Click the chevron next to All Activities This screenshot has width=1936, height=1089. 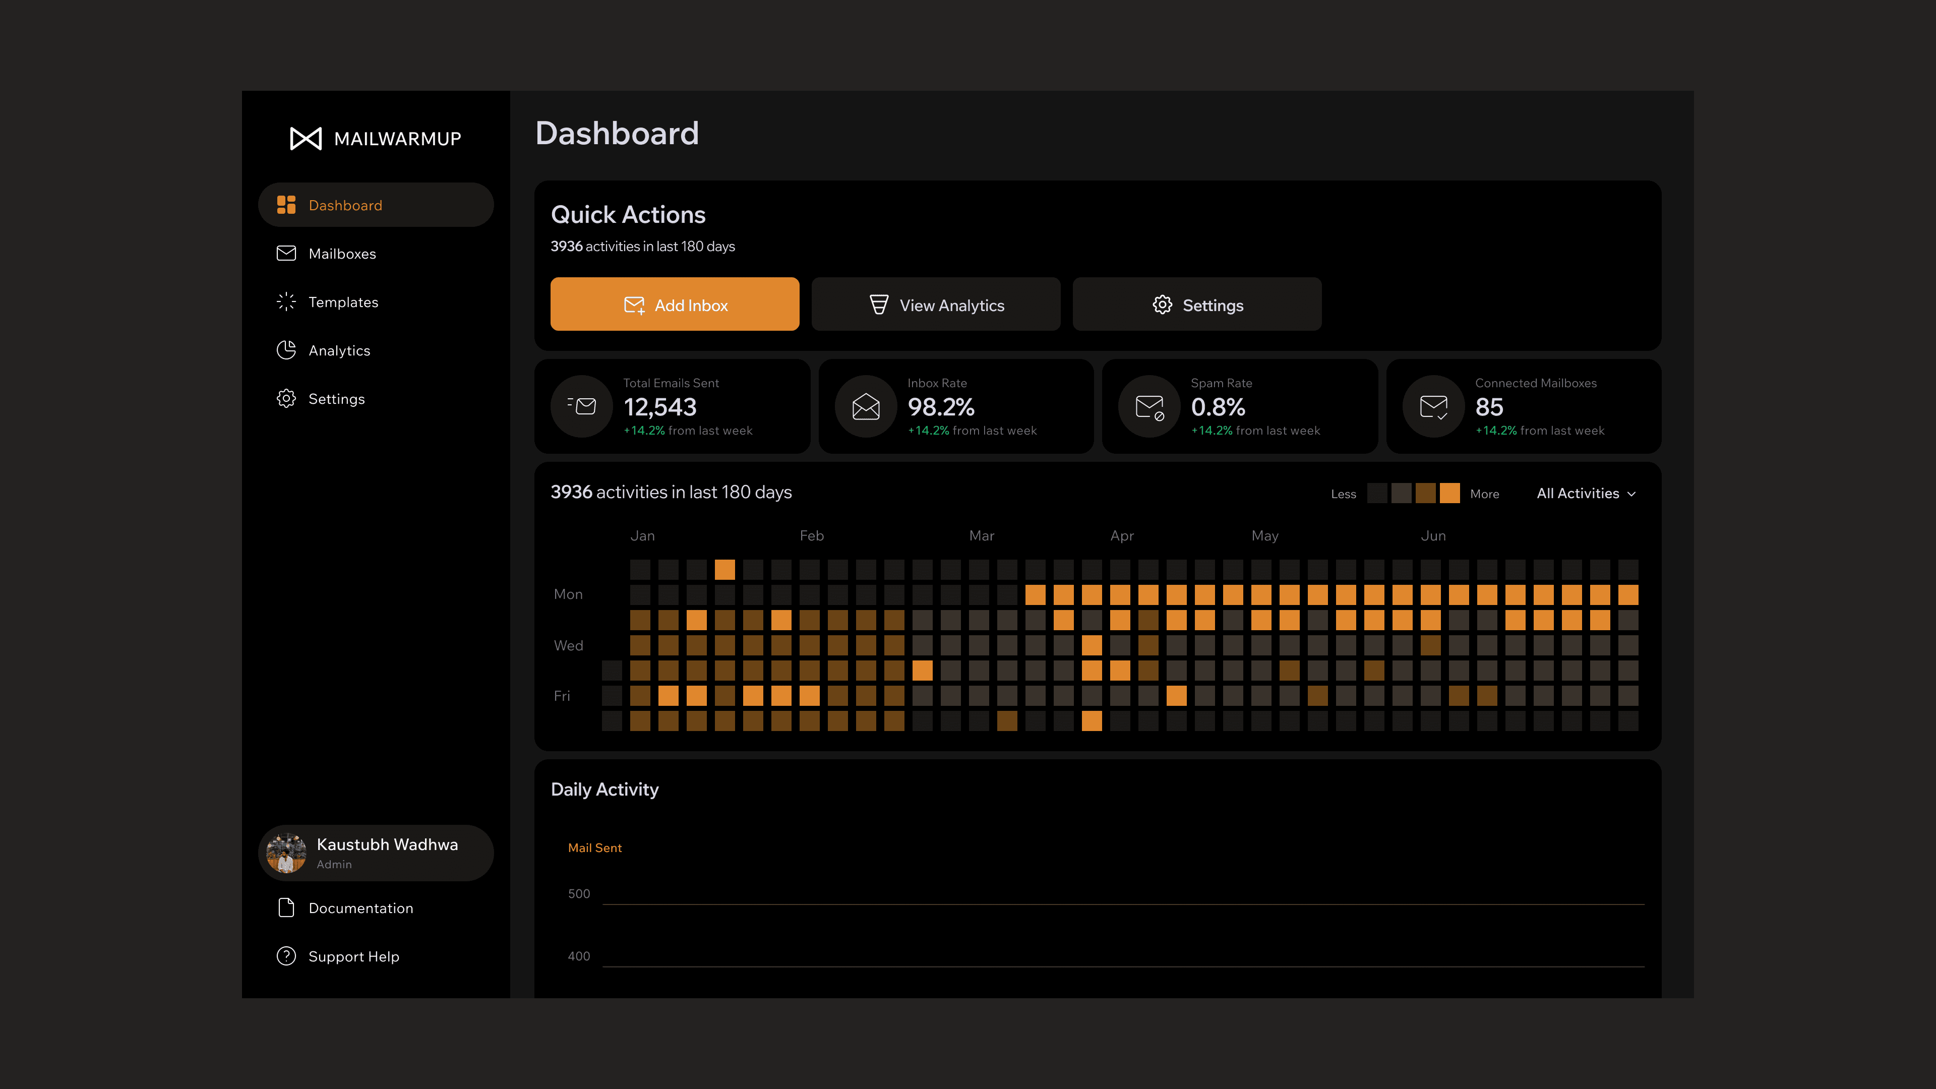(1631, 495)
